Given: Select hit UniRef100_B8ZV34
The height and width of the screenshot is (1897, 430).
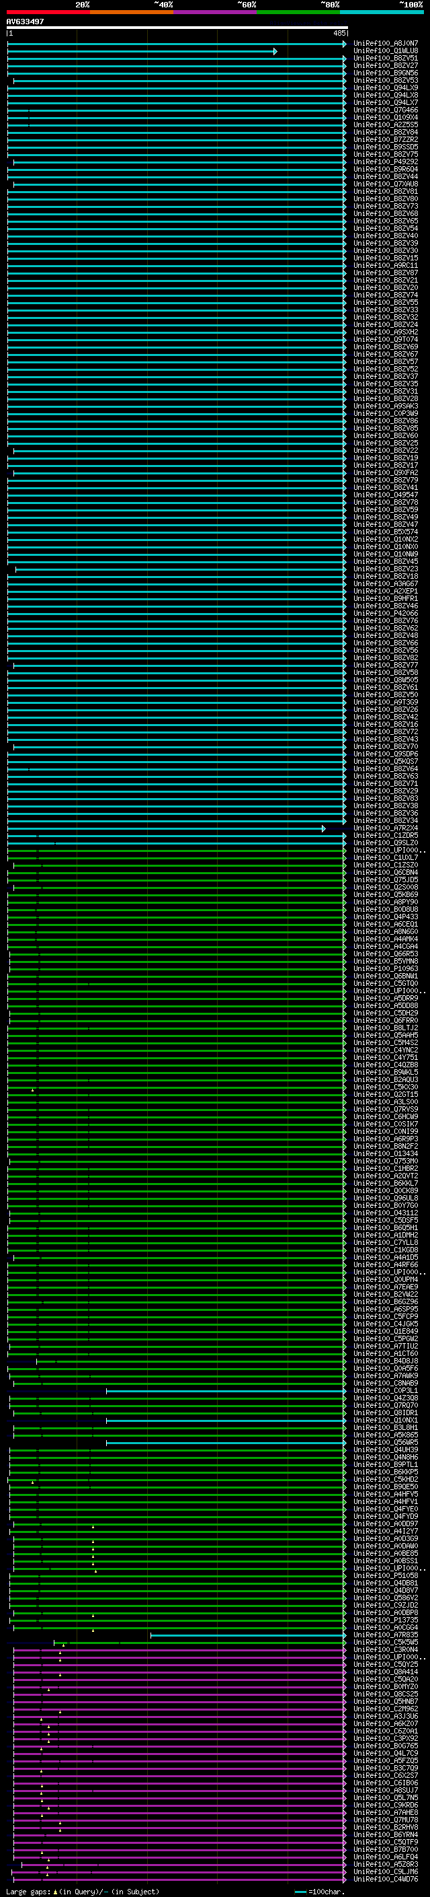Looking at the screenshot, I should pos(386,820).
